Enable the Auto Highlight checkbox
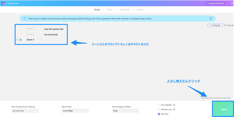234x117 pixels. (159, 105)
